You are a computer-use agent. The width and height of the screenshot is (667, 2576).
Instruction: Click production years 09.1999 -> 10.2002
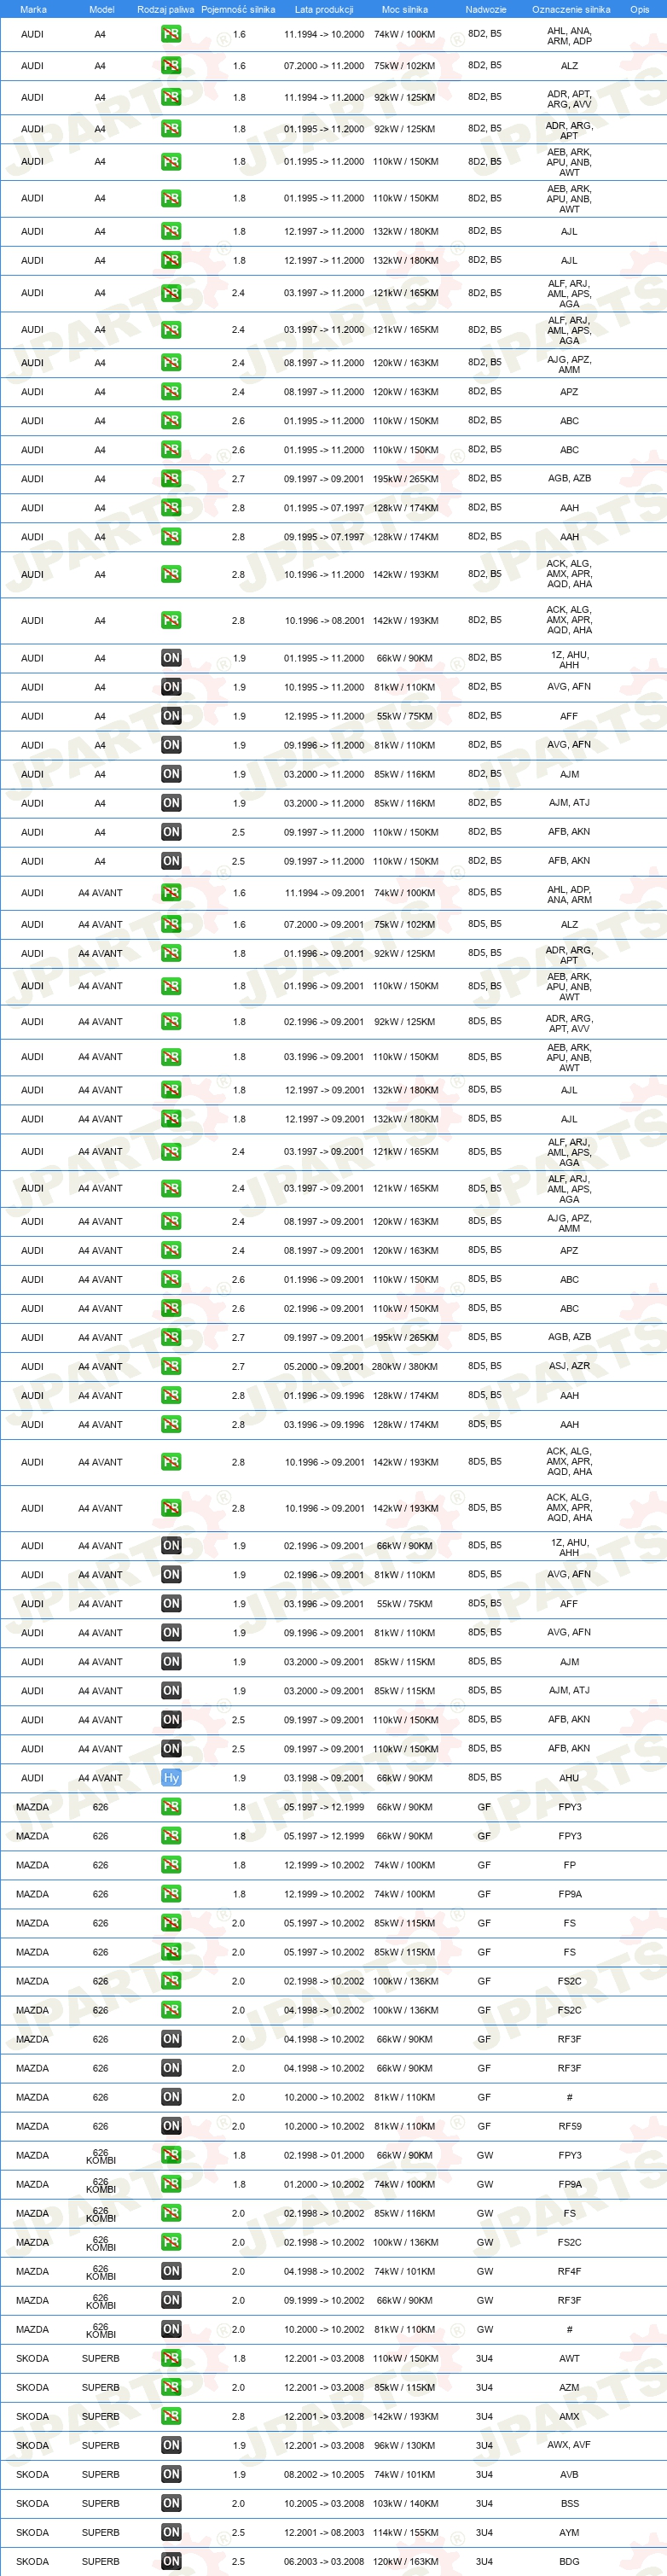(324, 2300)
